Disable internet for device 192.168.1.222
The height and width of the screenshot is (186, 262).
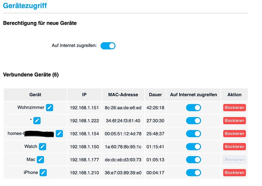click(194, 120)
